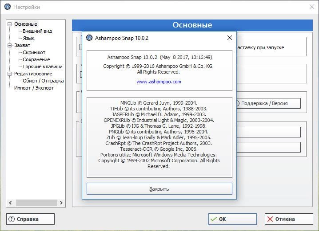Open the www.ashampoo.com link
The image size is (319, 231).
coord(159,82)
